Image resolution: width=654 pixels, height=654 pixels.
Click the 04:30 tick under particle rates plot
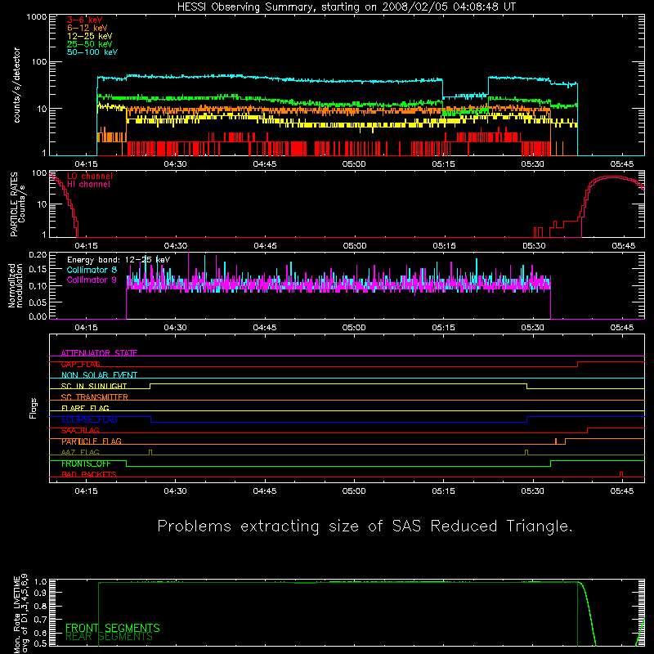(x=175, y=246)
